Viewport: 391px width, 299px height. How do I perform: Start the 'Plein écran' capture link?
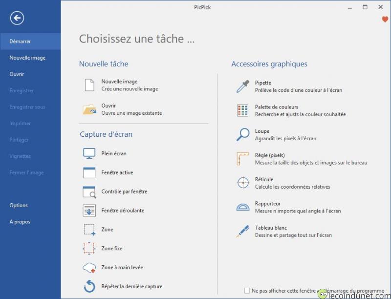coord(114,153)
